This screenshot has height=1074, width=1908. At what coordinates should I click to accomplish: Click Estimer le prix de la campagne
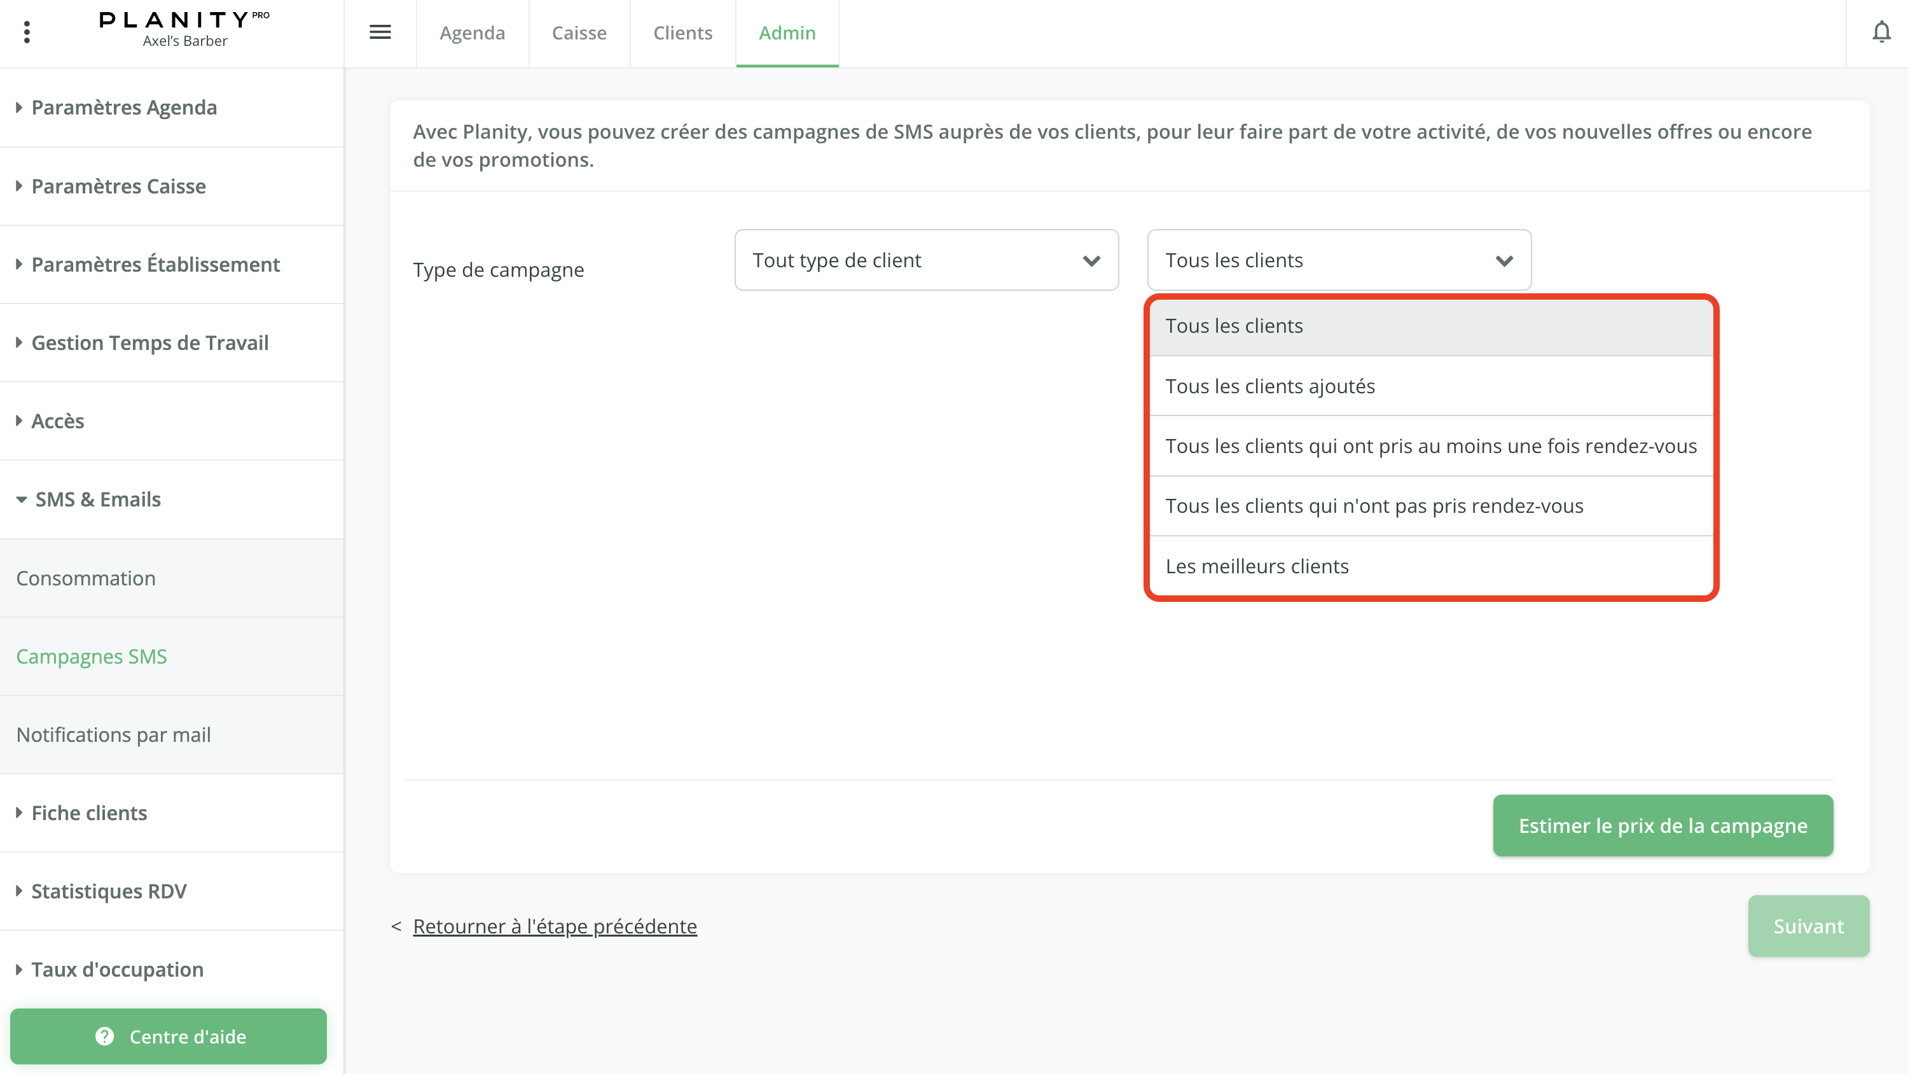coord(1662,826)
